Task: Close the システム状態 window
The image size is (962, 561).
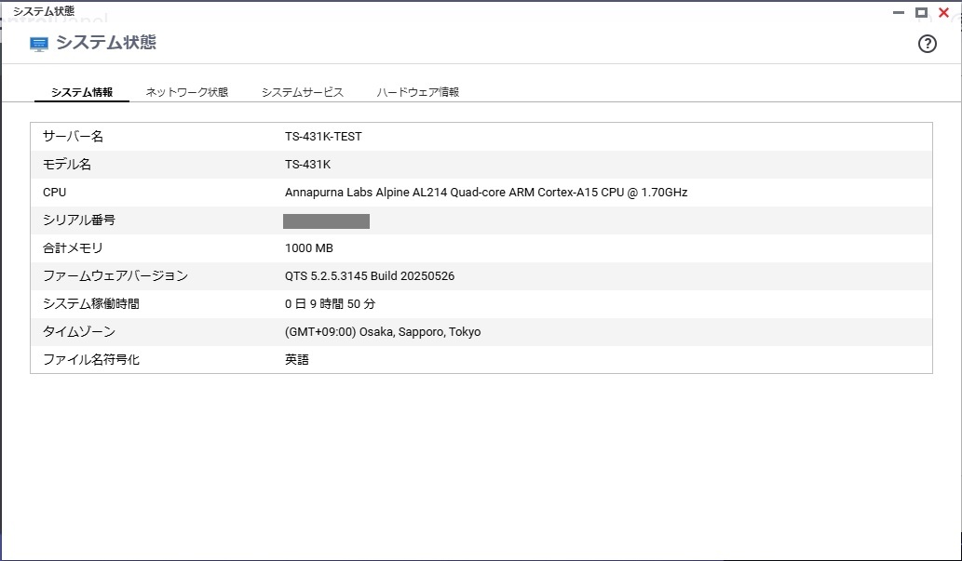Action: [943, 12]
